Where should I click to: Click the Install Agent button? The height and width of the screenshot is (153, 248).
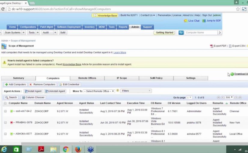point(33,91)
